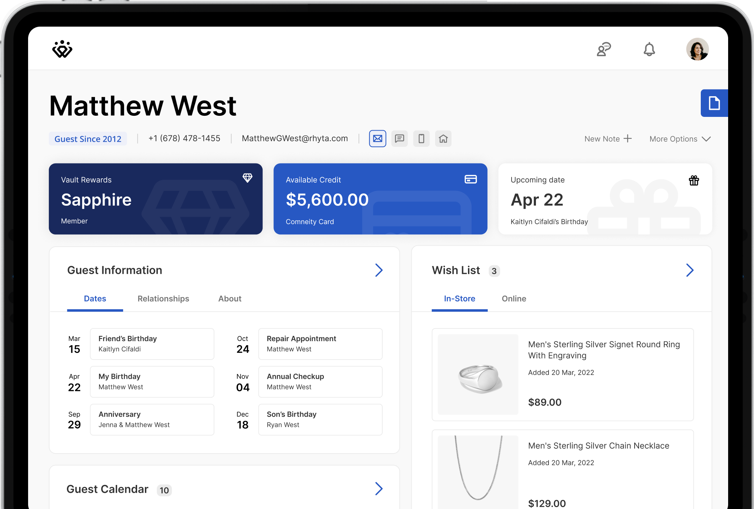The height and width of the screenshot is (509, 754).
Task: Open notifications via the bell icon
Action: click(x=649, y=49)
